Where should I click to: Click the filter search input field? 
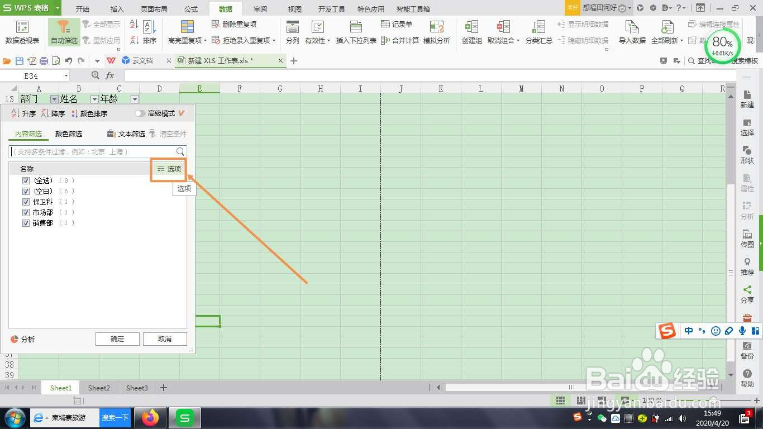[98, 151]
